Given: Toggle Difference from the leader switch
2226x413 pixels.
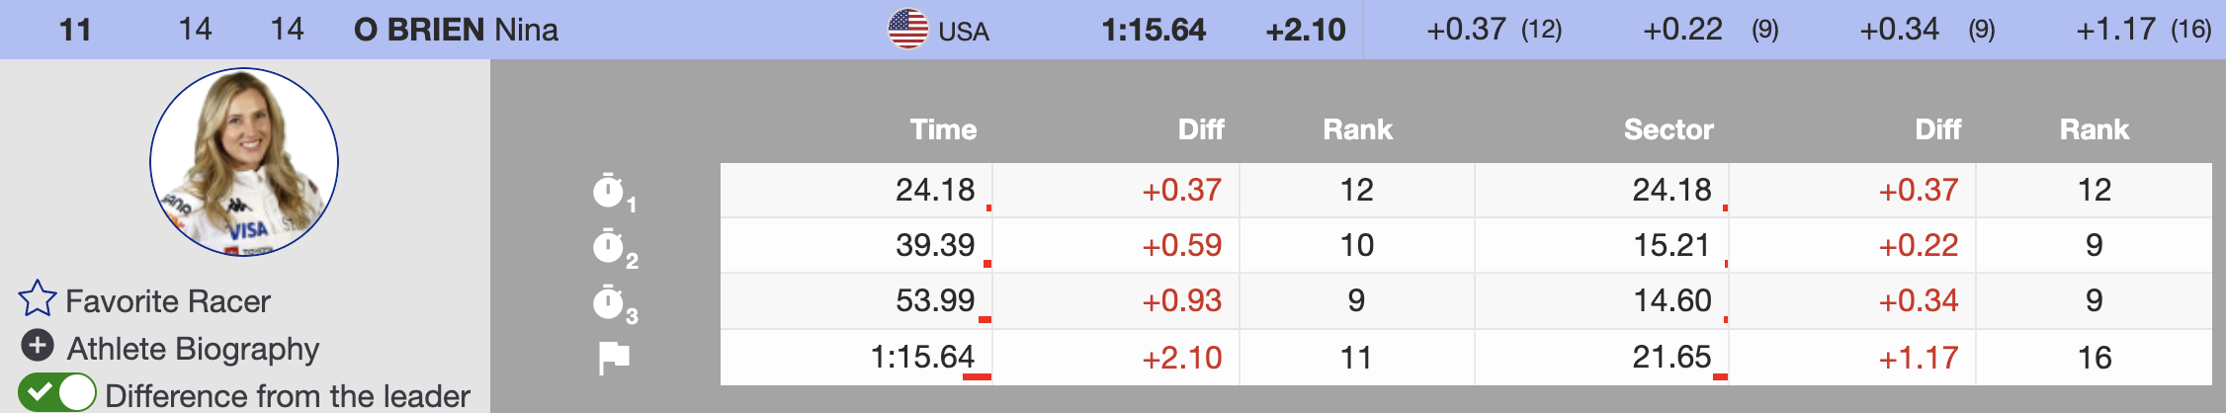Looking at the screenshot, I should (57, 393).
